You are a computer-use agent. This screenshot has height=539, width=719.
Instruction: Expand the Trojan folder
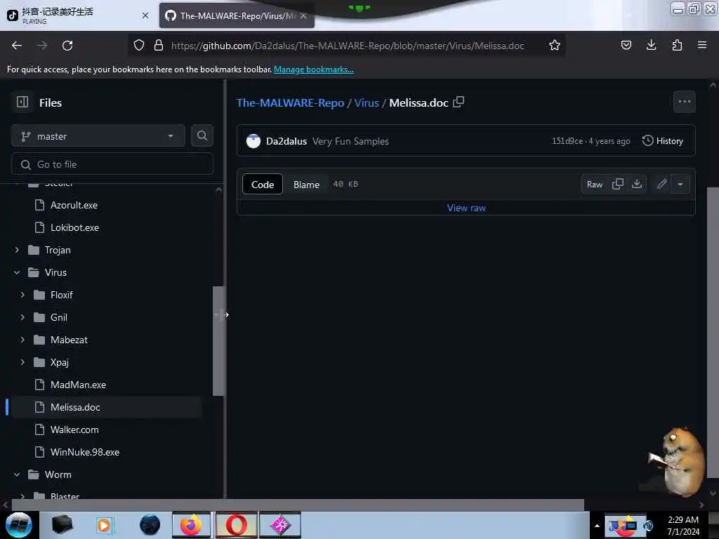pyautogui.click(x=17, y=250)
